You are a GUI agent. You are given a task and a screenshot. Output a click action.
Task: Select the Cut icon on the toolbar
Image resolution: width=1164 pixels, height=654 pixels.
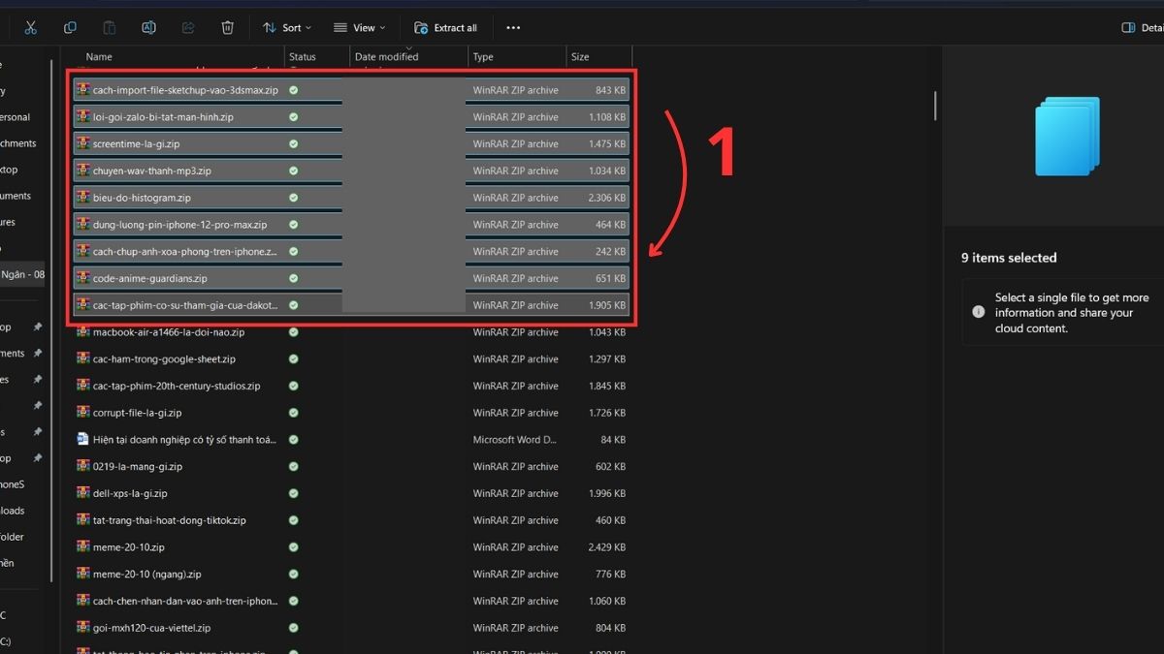coord(30,27)
